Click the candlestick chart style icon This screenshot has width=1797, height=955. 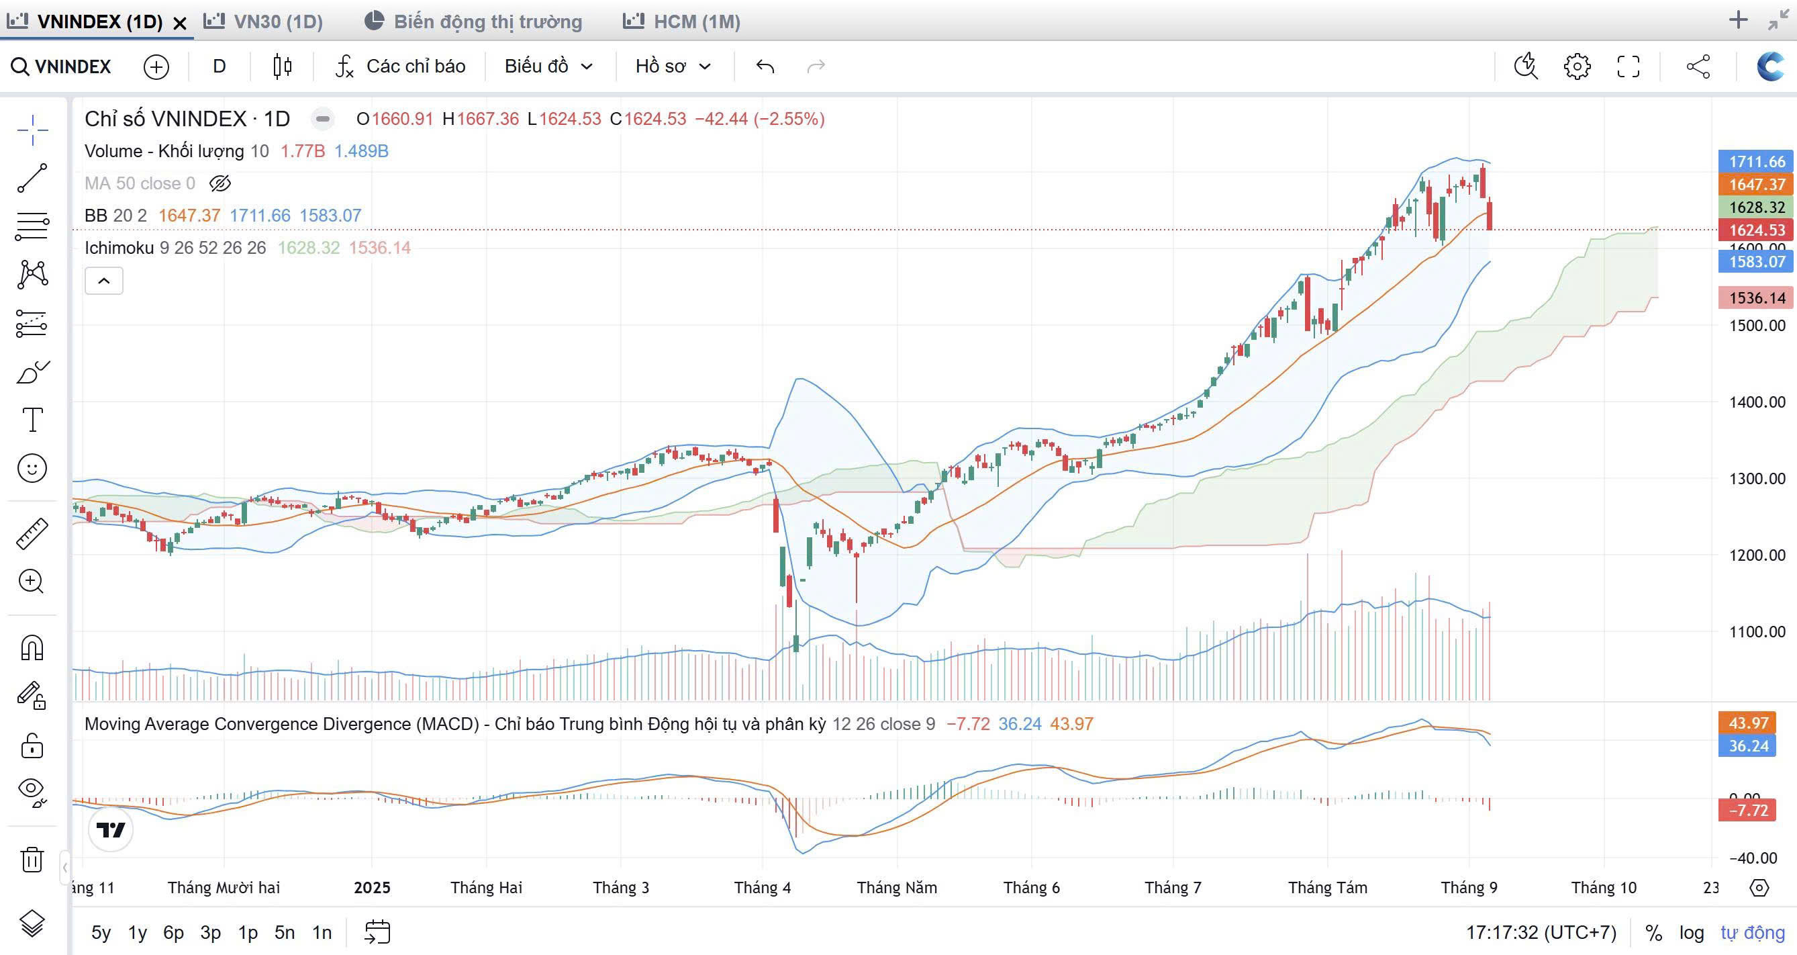283,66
